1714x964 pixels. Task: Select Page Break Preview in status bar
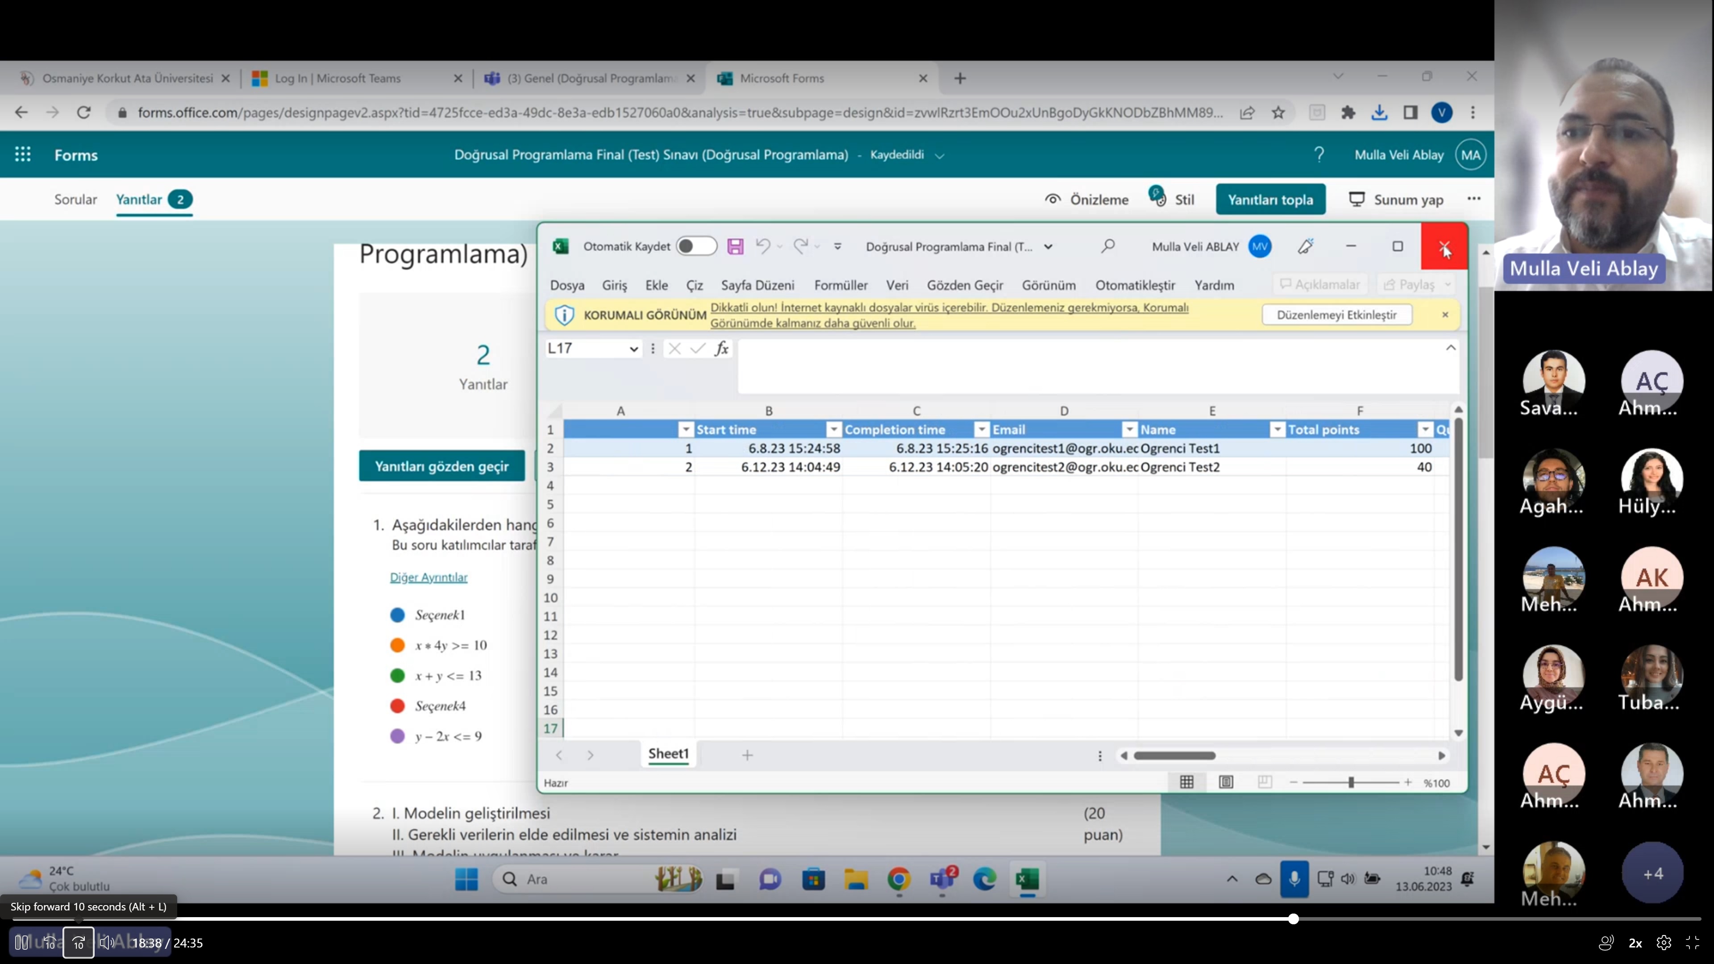[1265, 782]
